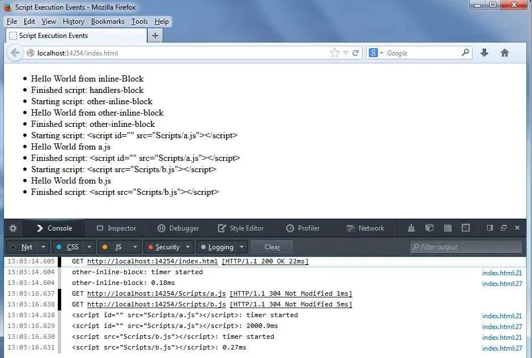Viewport: 532px width, 358px height.
Task: Open index.html:27 source for 2000.9ms entry
Action: (x=502, y=327)
